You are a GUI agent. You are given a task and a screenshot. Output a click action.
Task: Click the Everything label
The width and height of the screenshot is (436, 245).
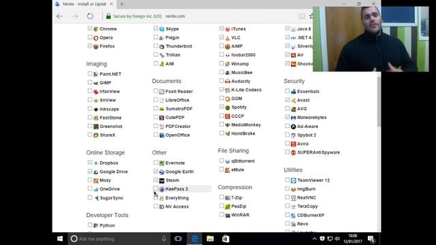pyautogui.click(x=177, y=198)
